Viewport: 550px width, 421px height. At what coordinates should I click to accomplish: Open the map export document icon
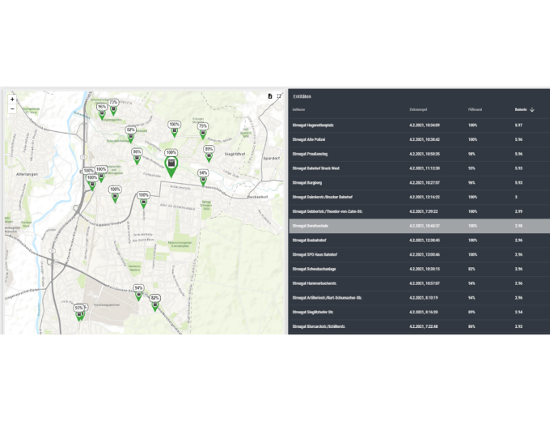270,96
